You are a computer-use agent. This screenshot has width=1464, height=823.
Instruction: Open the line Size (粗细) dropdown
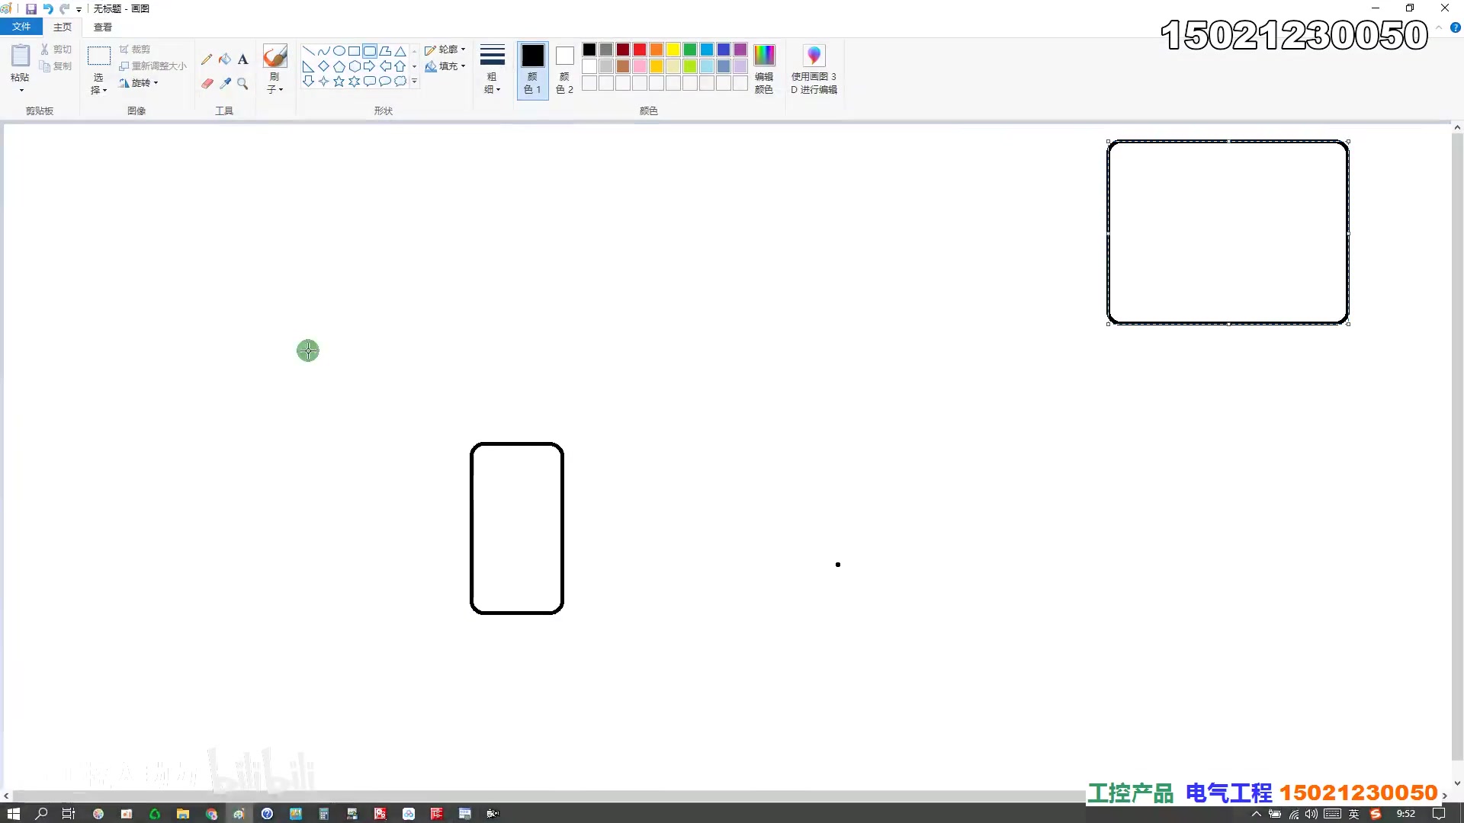[493, 69]
